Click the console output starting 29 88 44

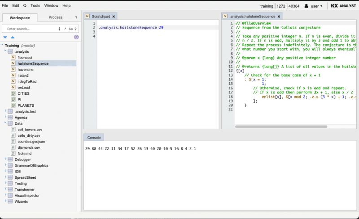click(x=140, y=149)
